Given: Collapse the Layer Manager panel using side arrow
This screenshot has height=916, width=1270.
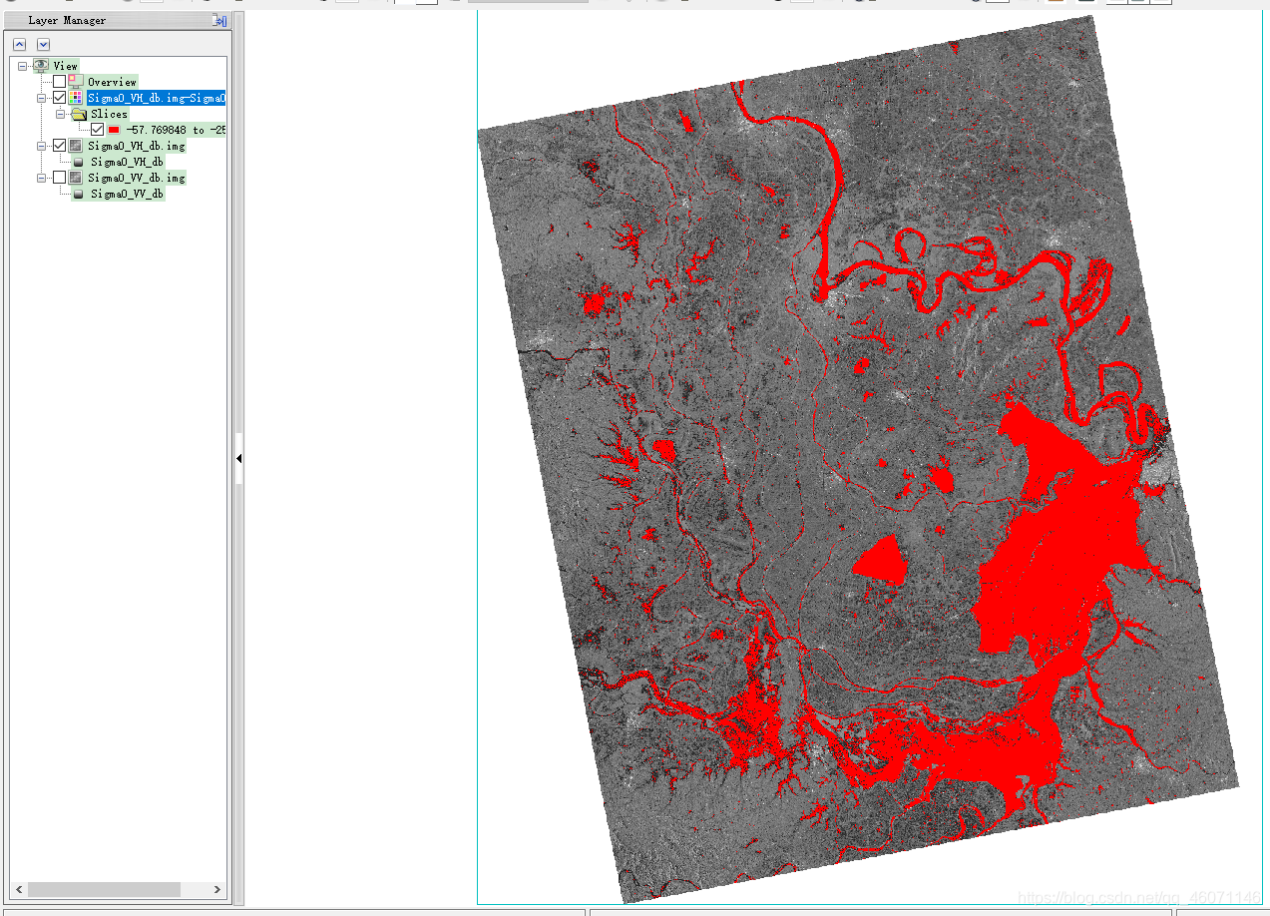Looking at the screenshot, I should pos(239,458).
